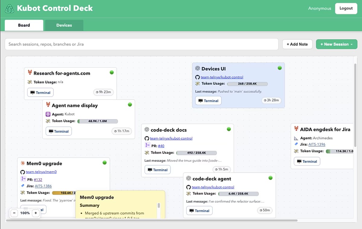Click the Archimedes agent icon

pyautogui.click(x=296, y=138)
